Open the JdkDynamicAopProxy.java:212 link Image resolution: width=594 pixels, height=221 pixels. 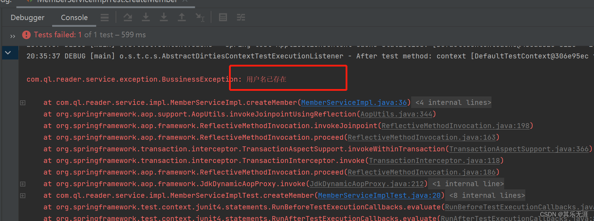pyautogui.click(x=367, y=184)
